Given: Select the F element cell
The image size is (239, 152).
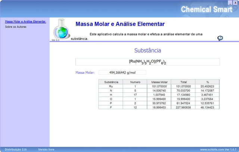Looking at the screenshot, I should (111, 107).
